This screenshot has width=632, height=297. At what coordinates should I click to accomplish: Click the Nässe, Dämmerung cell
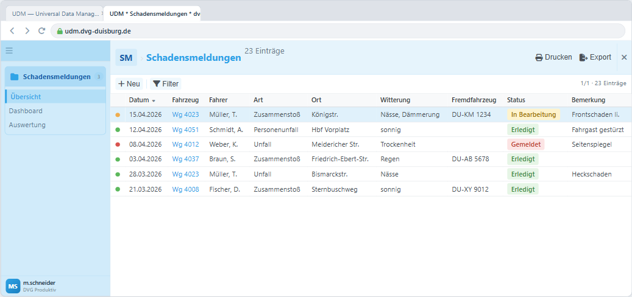[410, 114]
